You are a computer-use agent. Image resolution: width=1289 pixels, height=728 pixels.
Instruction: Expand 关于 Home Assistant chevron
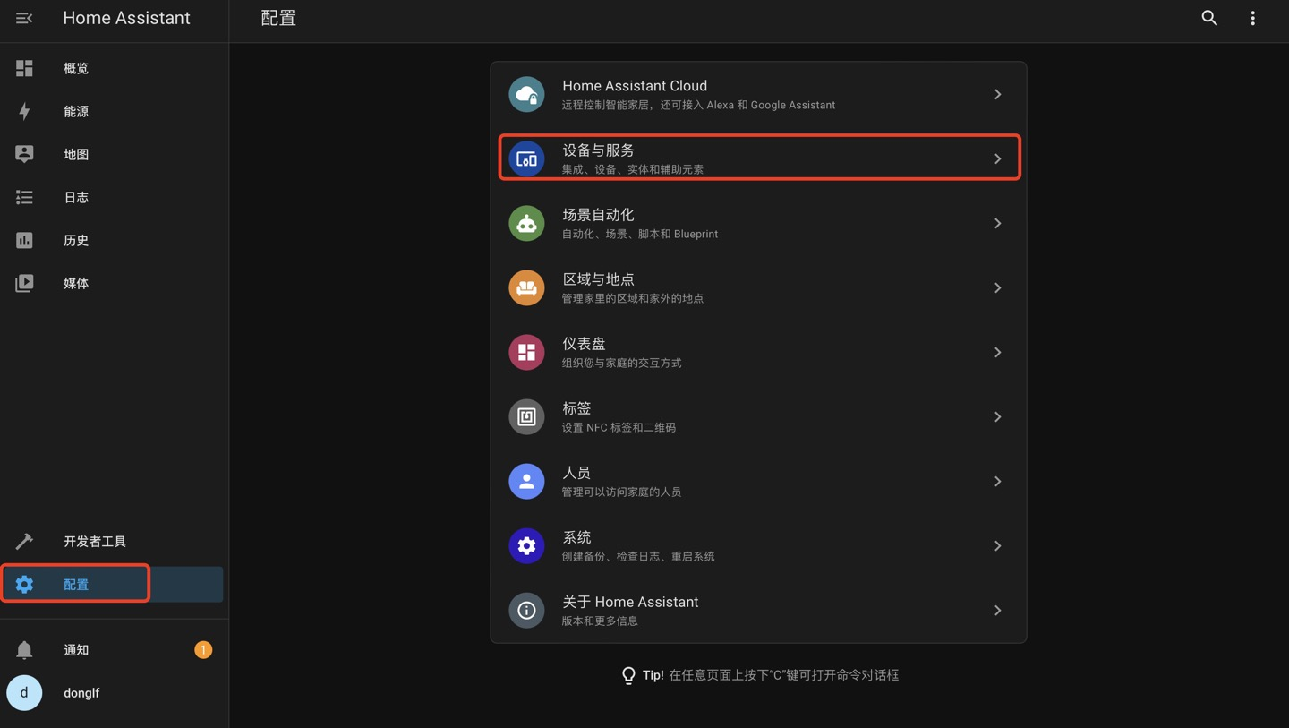coord(997,610)
